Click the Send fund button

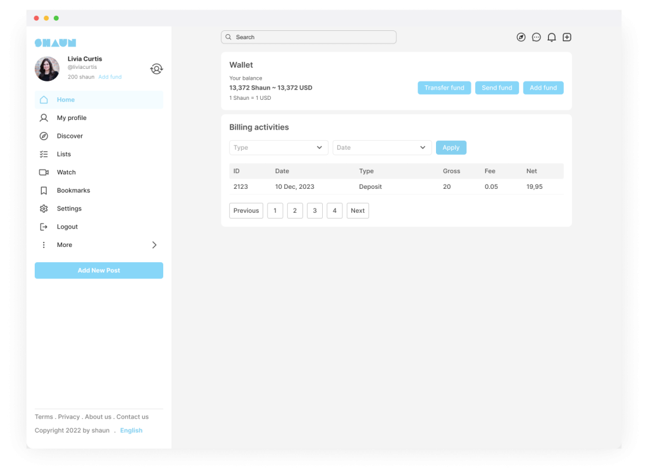[497, 88]
